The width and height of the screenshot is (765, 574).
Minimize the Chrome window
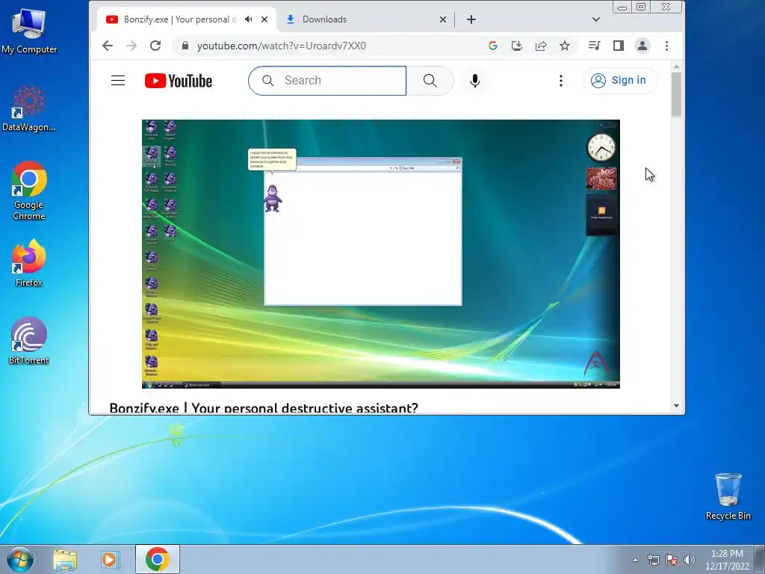pos(622,7)
